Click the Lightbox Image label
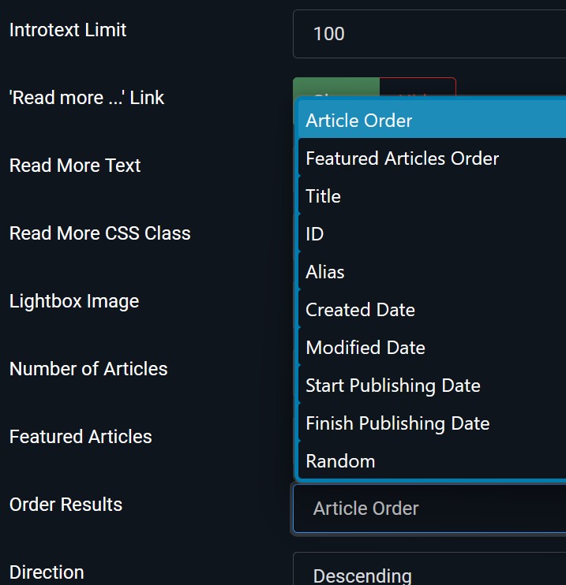This screenshot has height=585, width=566. pos(74,301)
